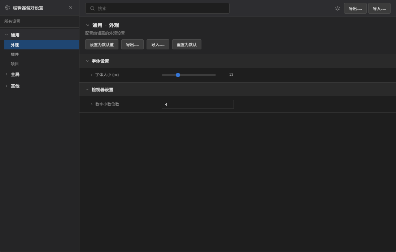The image size is (396, 252).
Task: Click the magnifier icon in search bar
Action: [92, 8]
